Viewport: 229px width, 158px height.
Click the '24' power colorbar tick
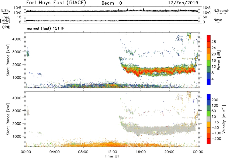tap(214, 48)
